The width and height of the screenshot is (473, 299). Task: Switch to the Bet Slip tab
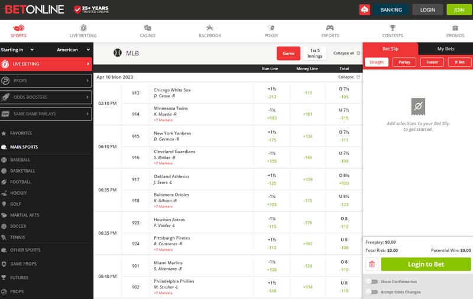coord(390,49)
